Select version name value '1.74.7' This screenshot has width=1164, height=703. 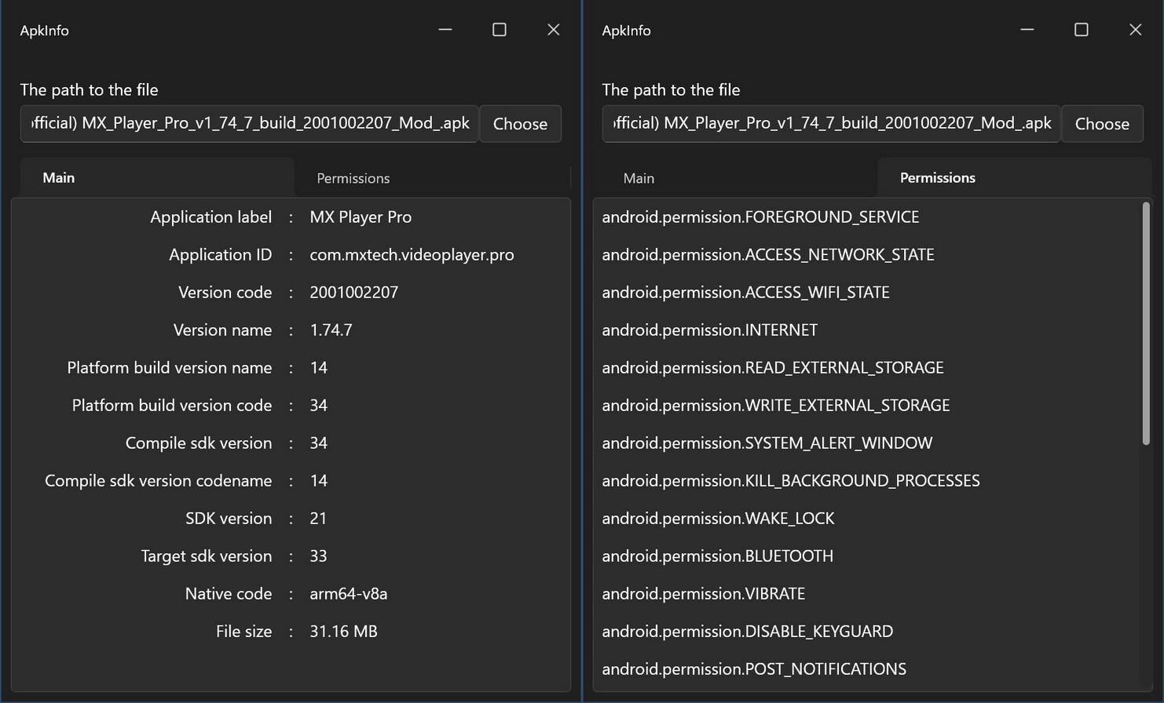pos(331,330)
